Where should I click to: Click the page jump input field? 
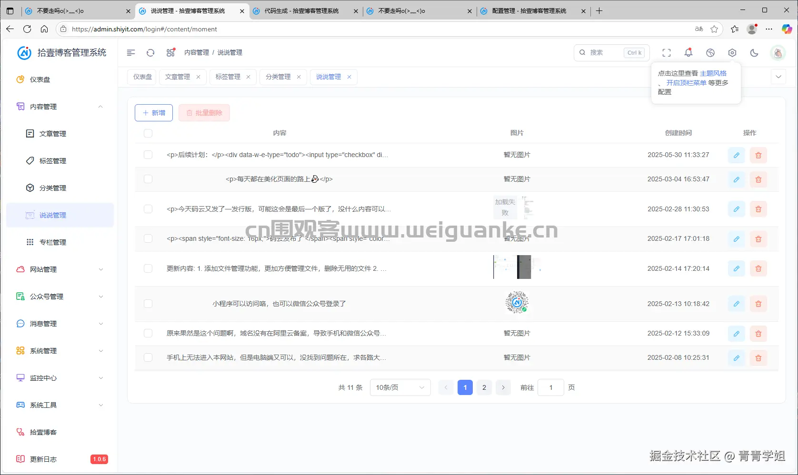[550, 387]
